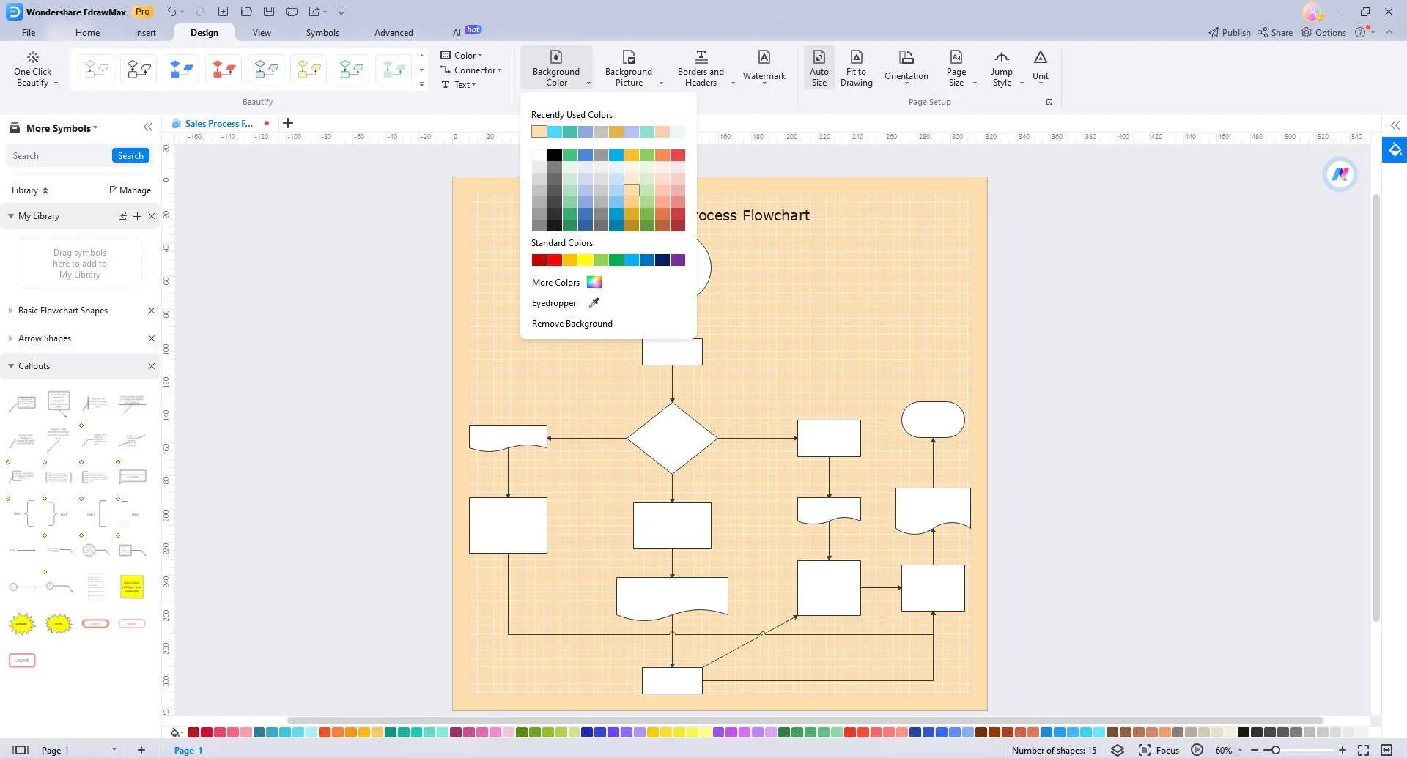Create a new document with the plus icon
This screenshot has width=1407, height=758.
click(223, 12)
